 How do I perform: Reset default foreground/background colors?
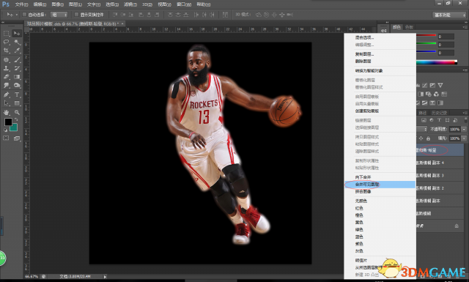coord(5,130)
